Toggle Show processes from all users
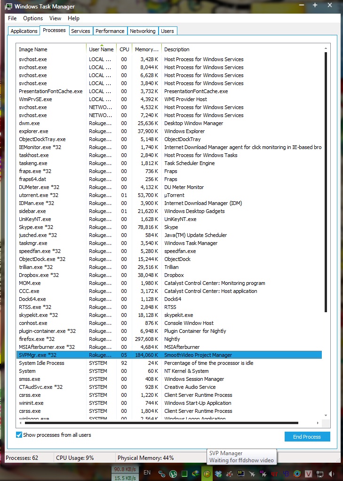This screenshot has height=481, width=343. click(x=19, y=435)
